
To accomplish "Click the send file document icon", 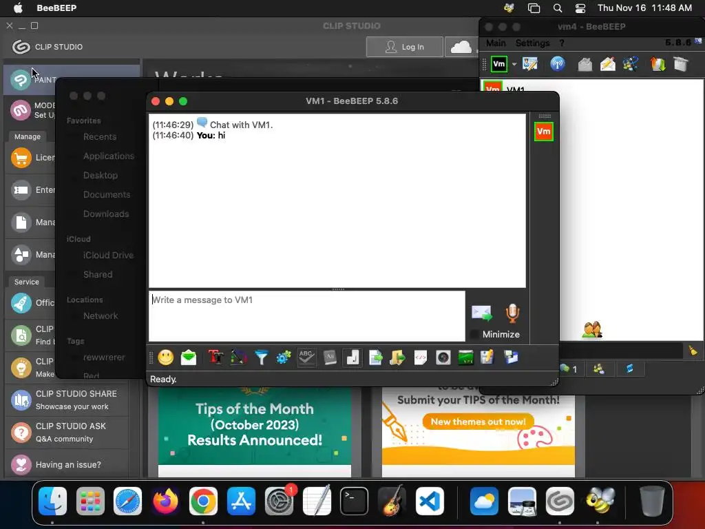I will (x=375, y=357).
